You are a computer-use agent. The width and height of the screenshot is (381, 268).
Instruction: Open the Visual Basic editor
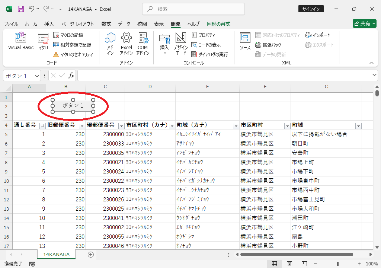pyautogui.click(x=21, y=41)
